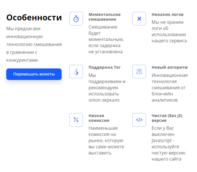Image resolution: width=197 pixels, height=172 pixels.
Task: Click the text Смешивание будет моментальным
Action: click(x=106, y=39)
